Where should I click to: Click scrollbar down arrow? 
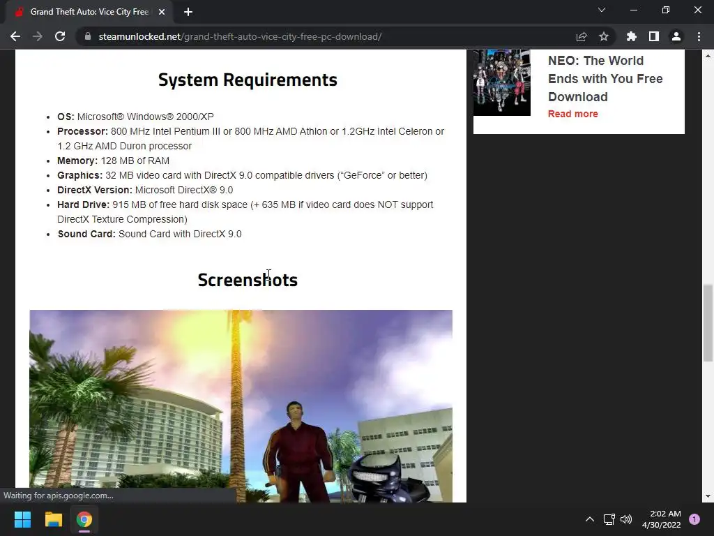coord(708,496)
